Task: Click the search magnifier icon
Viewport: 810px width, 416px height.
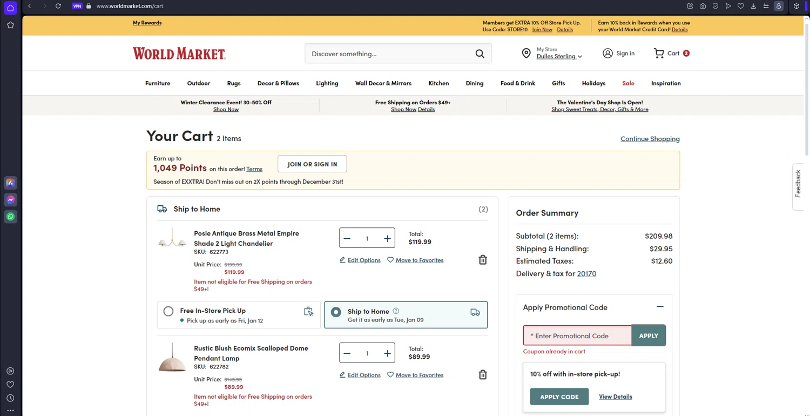Action: pyautogui.click(x=480, y=53)
